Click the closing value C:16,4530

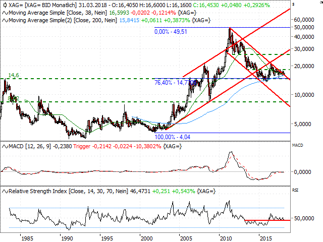click(206, 5)
